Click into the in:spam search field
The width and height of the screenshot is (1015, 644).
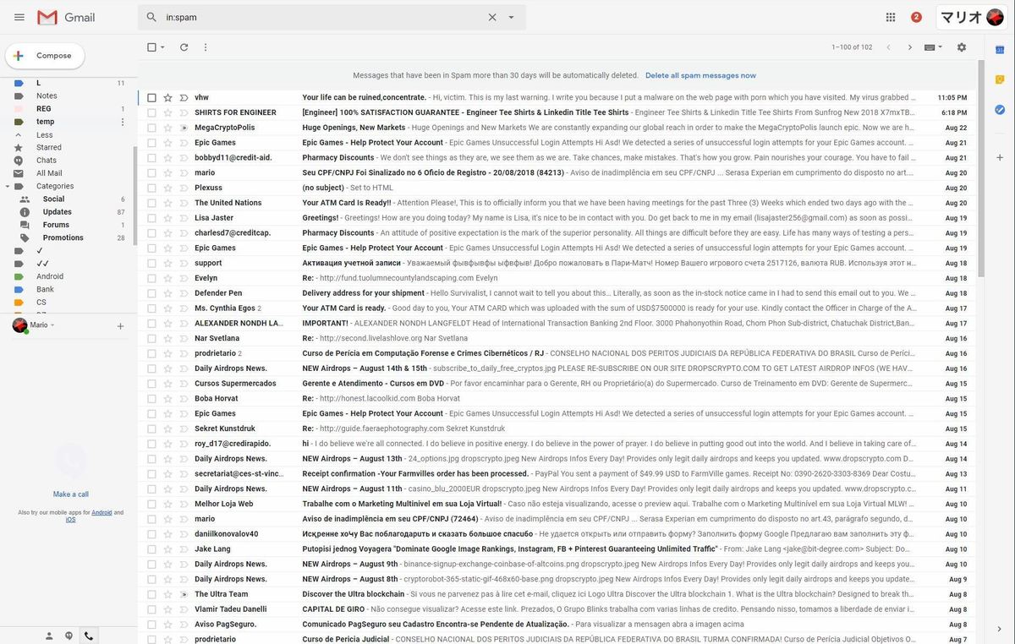click(321, 17)
